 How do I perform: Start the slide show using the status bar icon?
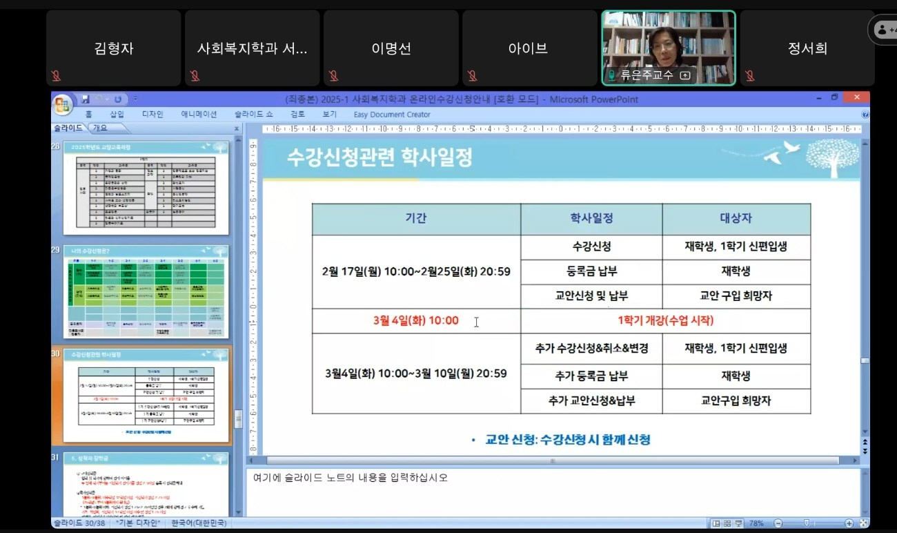tap(738, 523)
